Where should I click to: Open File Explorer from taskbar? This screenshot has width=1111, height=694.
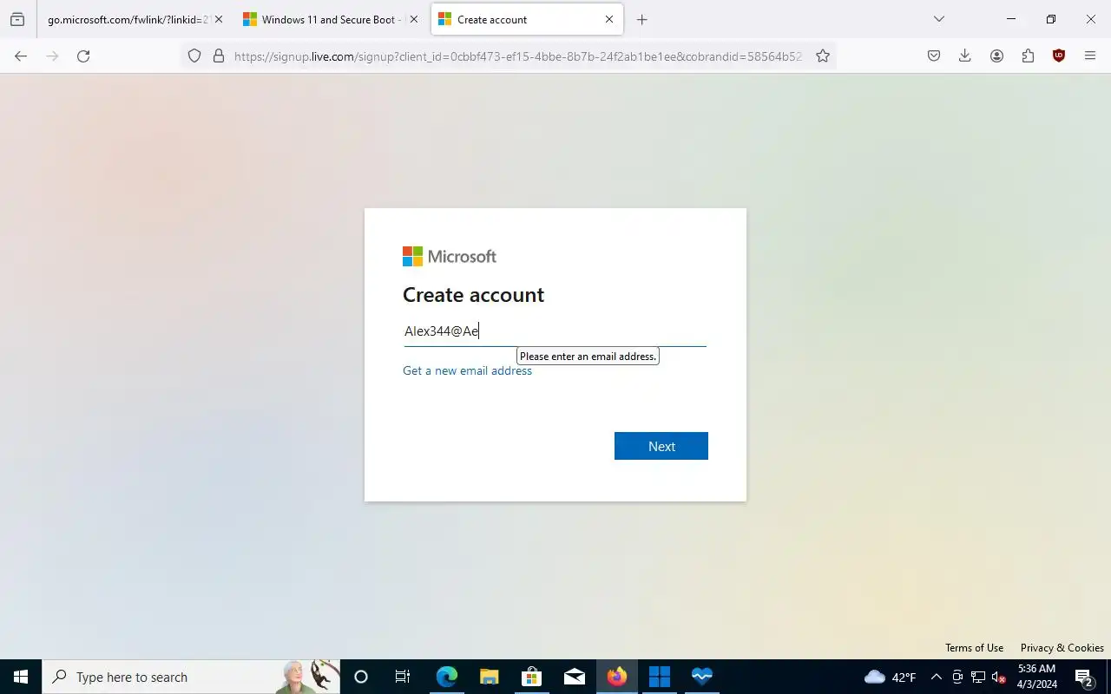[490, 677]
